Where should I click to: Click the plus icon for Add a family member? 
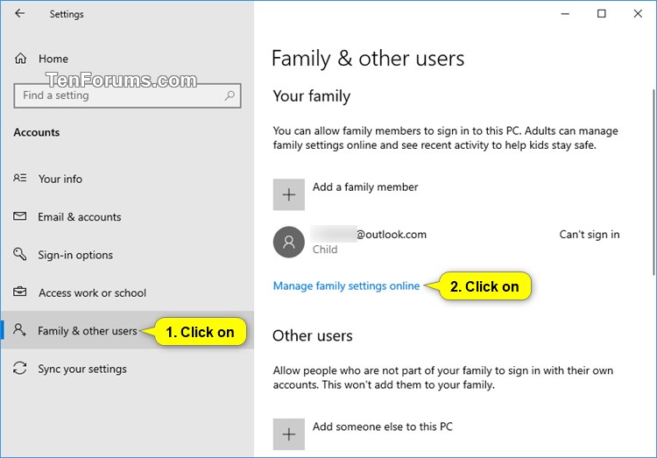(289, 194)
